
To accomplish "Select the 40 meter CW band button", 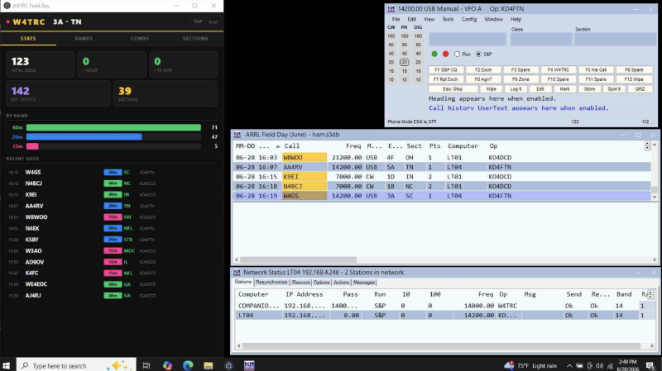I will (x=391, y=54).
